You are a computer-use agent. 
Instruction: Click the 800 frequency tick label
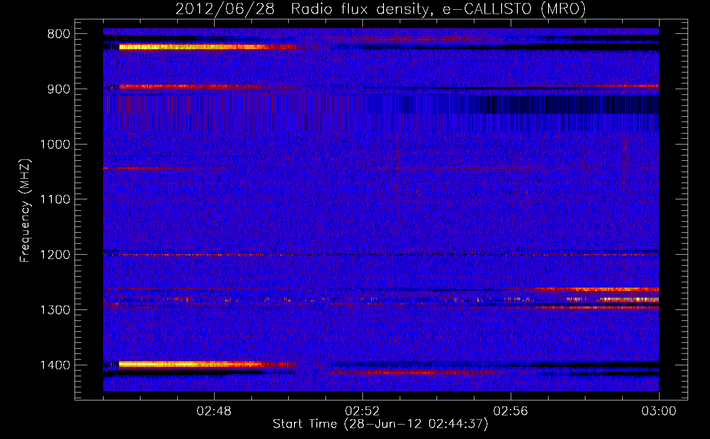click(x=58, y=34)
